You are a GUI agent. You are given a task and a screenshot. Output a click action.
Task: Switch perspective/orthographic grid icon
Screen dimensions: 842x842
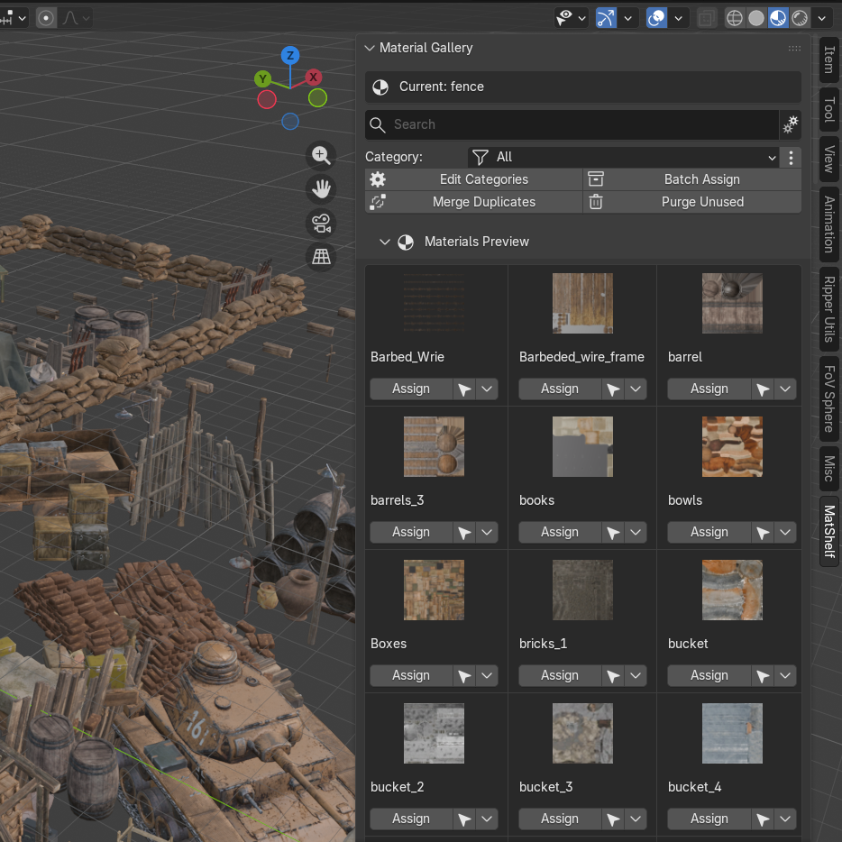321,257
